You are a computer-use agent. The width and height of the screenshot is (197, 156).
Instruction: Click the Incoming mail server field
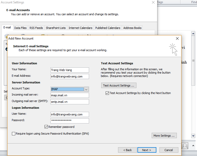tap(70, 95)
